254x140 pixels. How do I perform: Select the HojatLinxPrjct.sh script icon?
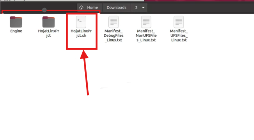point(81,22)
